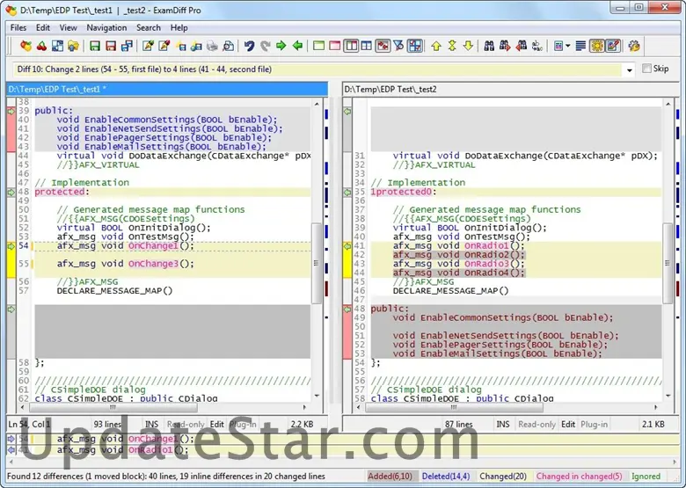
Task: Jump to previous difference yellow up arrow
Action: (435, 46)
